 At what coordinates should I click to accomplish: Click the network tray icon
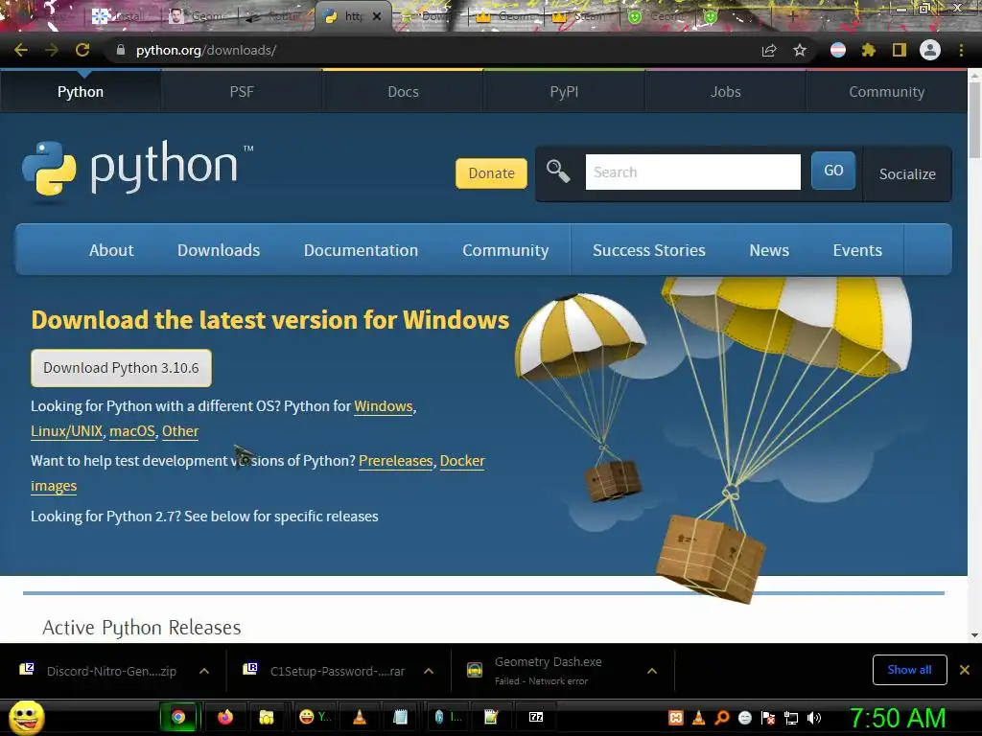pyautogui.click(x=791, y=718)
